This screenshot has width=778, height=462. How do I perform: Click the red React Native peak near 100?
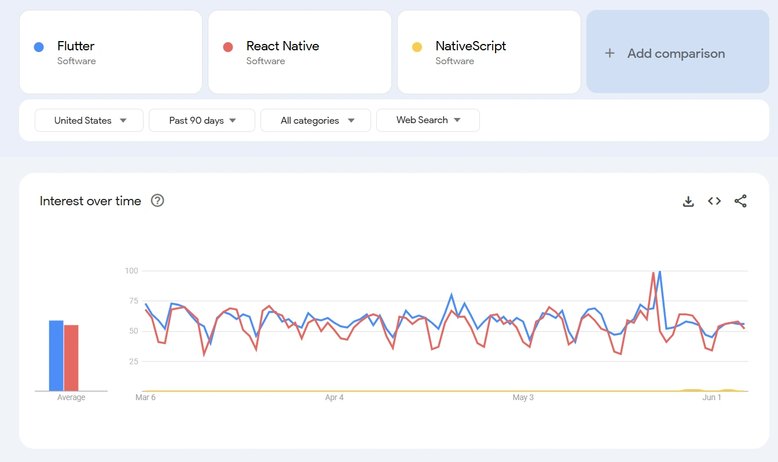coord(653,273)
